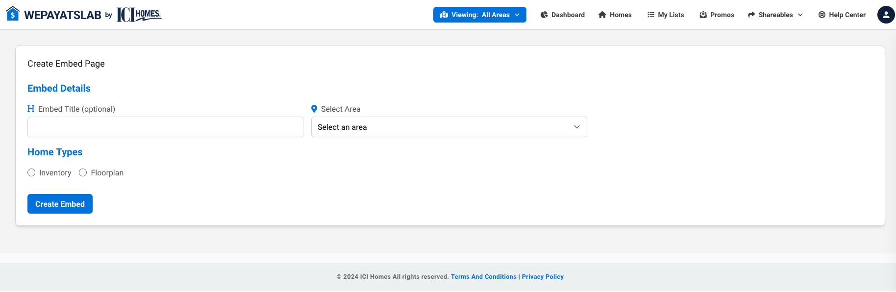Click the WePayAtSlab house dollar logo icon
The height and width of the screenshot is (292, 896).
tap(13, 14)
